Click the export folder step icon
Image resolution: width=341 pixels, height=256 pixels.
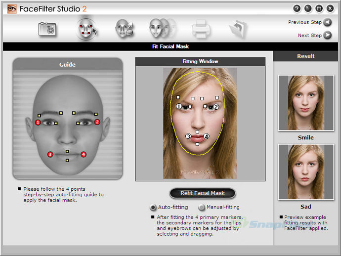pyautogui.click(x=238, y=29)
